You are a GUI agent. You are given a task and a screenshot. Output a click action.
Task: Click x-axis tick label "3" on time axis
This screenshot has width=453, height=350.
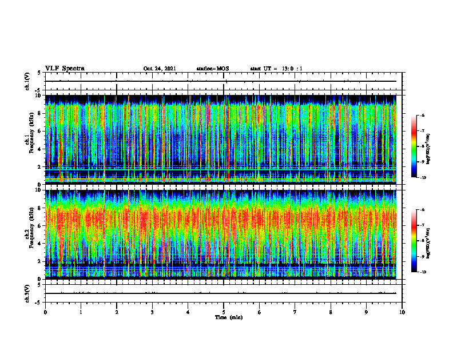pyautogui.click(x=152, y=312)
